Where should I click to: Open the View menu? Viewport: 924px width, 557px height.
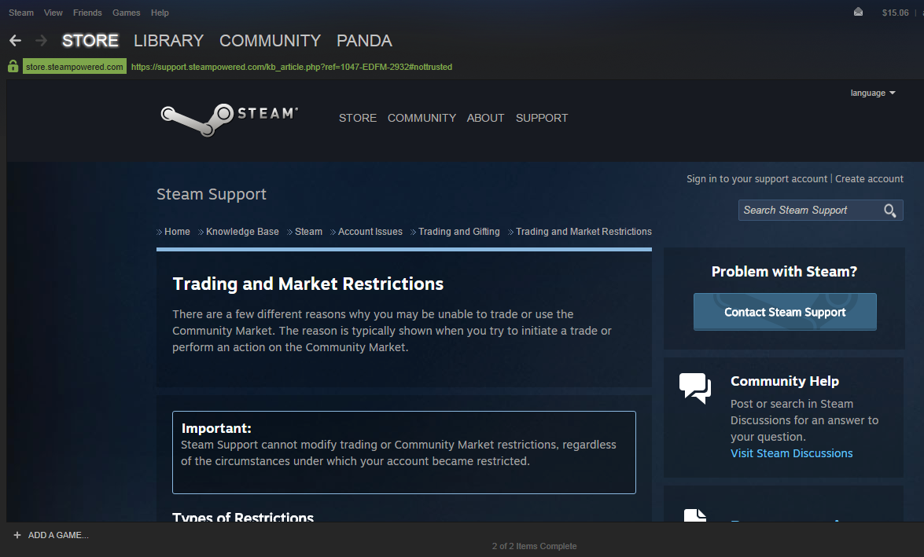[53, 13]
